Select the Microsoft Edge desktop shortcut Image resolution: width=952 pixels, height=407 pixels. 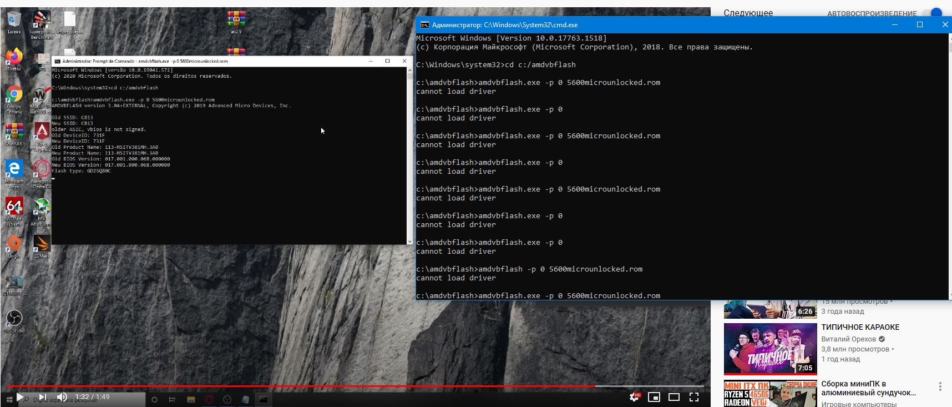(14, 174)
